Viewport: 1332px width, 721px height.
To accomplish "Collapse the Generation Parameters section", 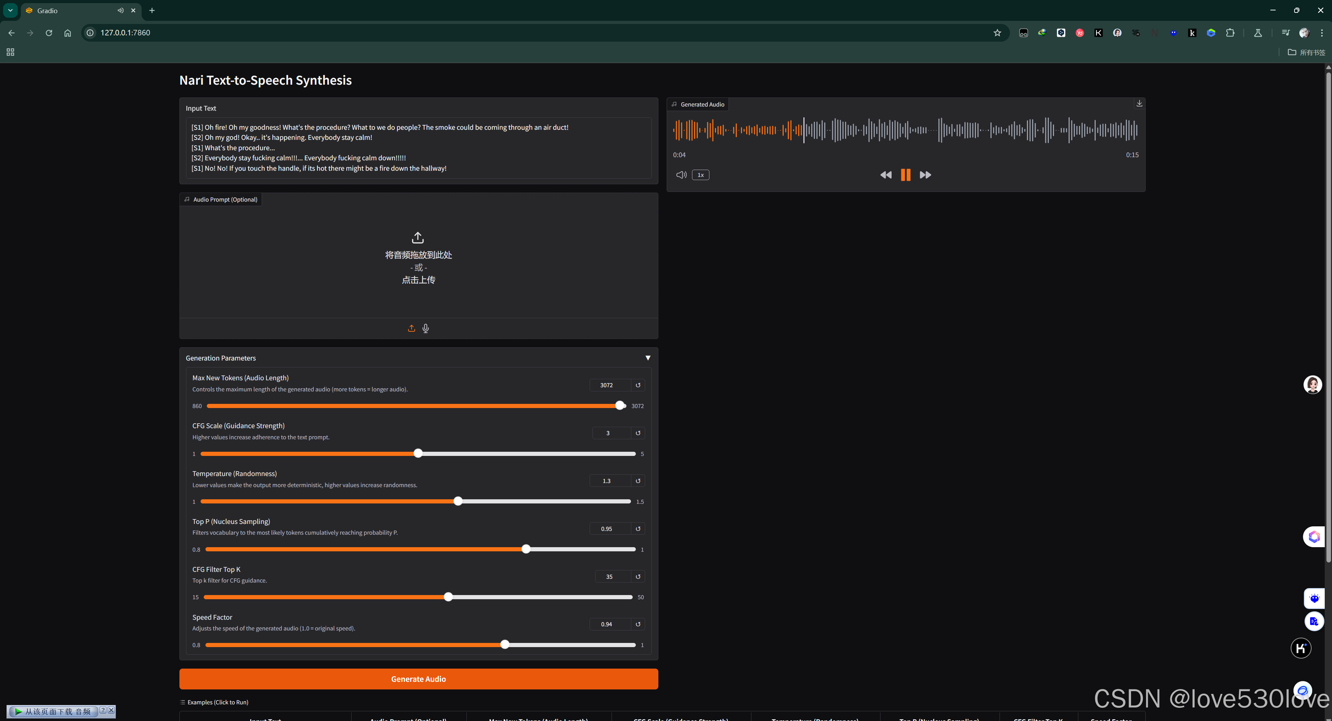I will click(x=647, y=358).
